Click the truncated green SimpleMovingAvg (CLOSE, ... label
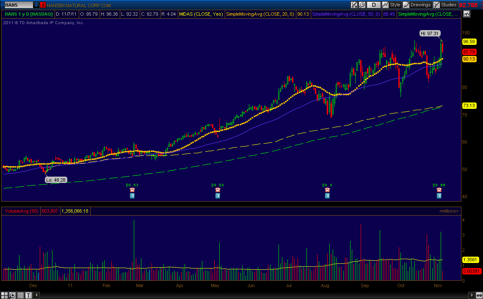The image size is (483, 299). point(428,14)
